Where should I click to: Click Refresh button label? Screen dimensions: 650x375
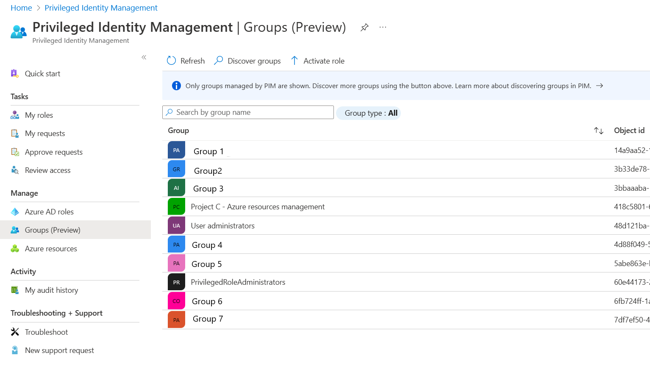[x=192, y=61]
